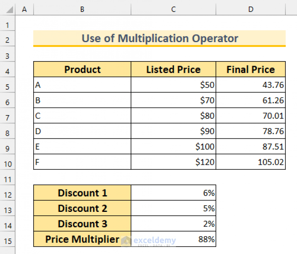
Task: Click the 'Discount 3' label cell
Action: click(x=82, y=224)
